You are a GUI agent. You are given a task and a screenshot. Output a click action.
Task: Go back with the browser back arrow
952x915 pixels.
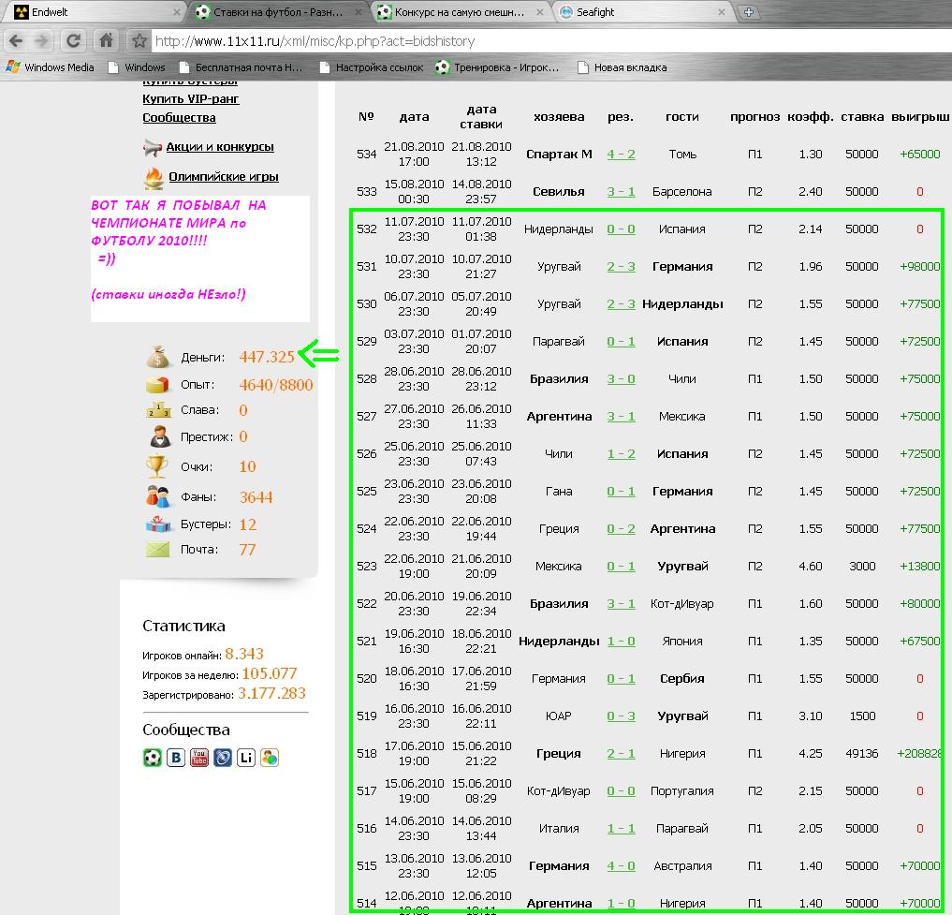(x=16, y=41)
